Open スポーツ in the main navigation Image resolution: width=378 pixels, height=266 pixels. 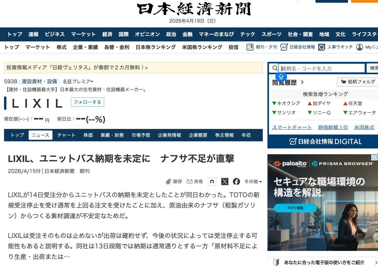point(272,34)
